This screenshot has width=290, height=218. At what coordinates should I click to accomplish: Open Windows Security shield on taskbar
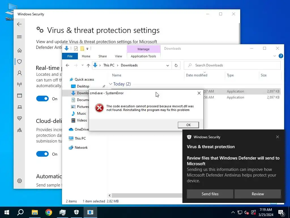(76, 212)
